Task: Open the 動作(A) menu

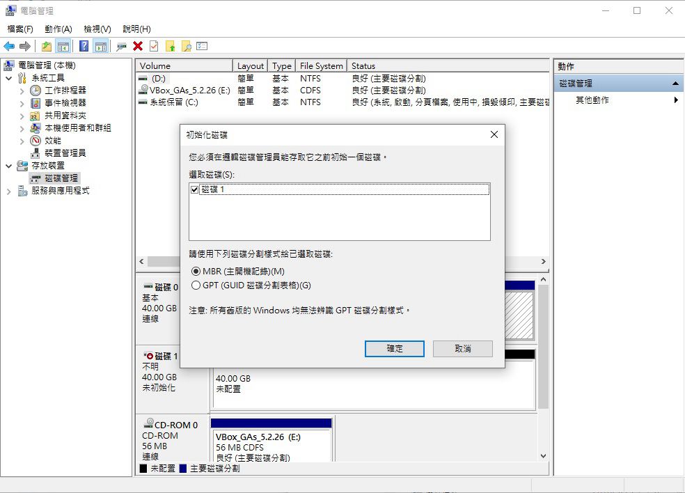Action: click(58, 29)
